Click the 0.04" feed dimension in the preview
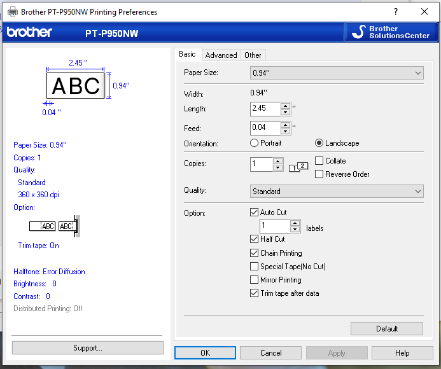The height and width of the screenshot is (369, 441). (x=52, y=112)
